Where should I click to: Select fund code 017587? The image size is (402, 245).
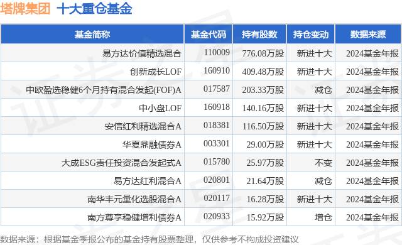pyautogui.click(x=217, y=89)
